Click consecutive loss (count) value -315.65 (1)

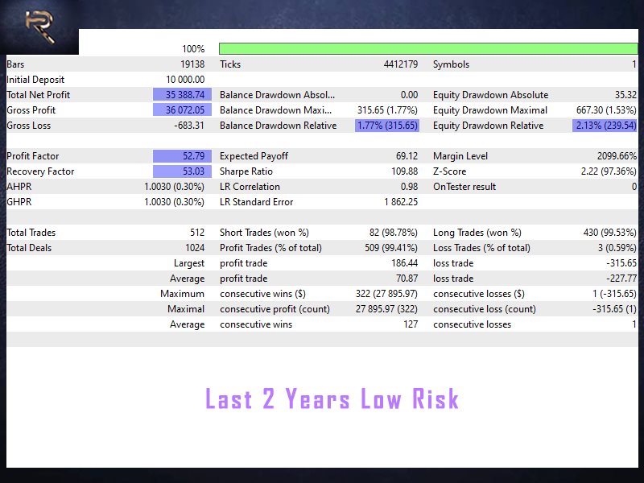click(x=614, y=309)
